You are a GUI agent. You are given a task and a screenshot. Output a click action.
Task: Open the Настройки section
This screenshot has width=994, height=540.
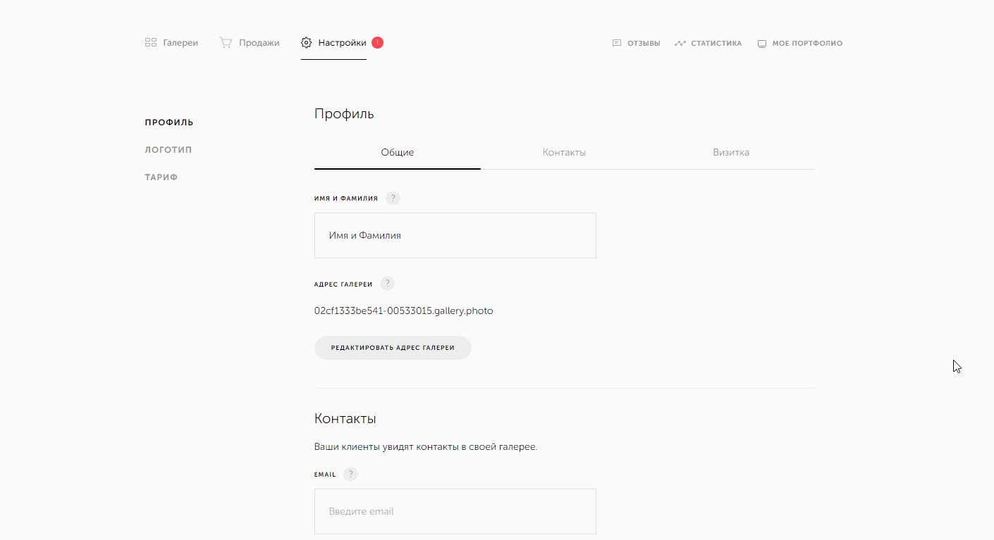(333, 43)
